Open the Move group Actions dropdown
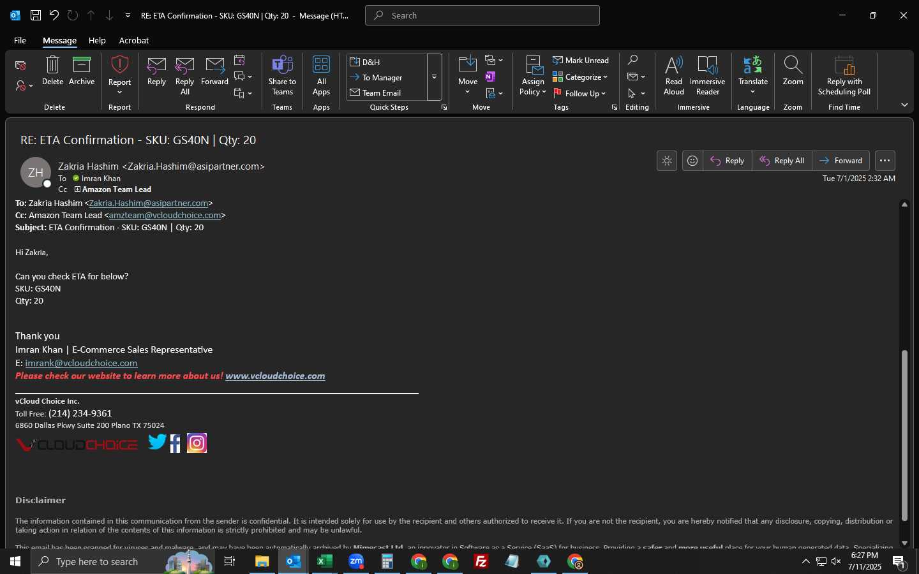This screenshot has width=919, height=574. tap(494, 93)
